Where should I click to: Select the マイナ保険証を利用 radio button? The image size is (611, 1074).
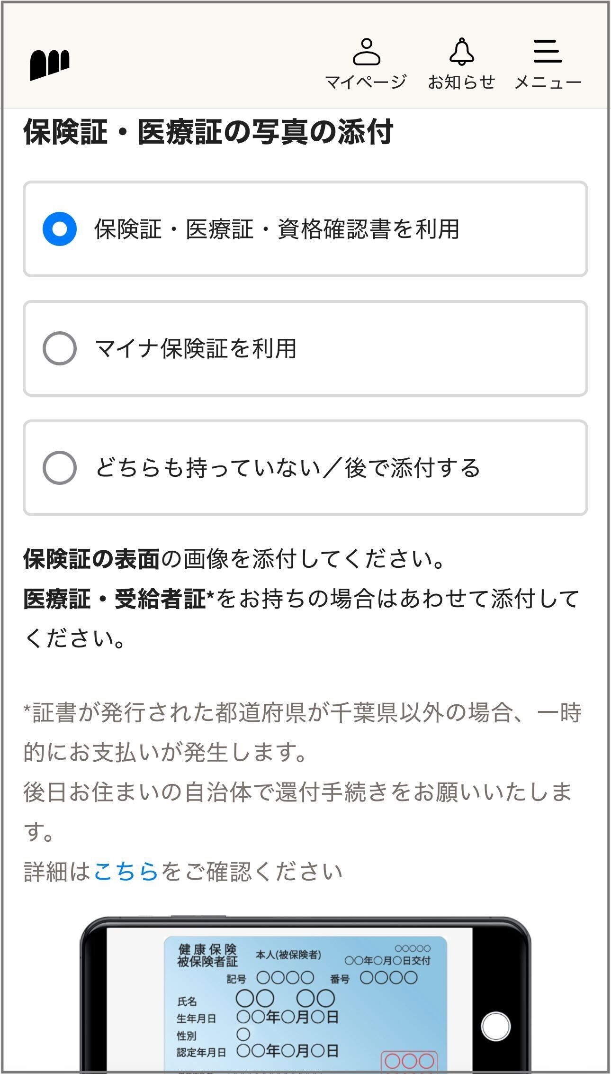point(60,348)
